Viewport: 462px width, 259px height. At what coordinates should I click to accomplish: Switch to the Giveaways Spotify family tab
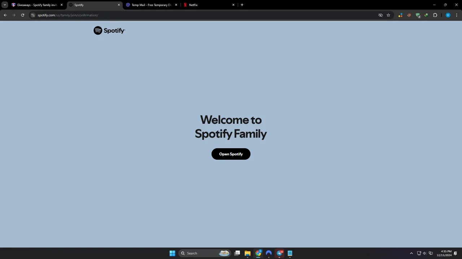tap(37, 5)
